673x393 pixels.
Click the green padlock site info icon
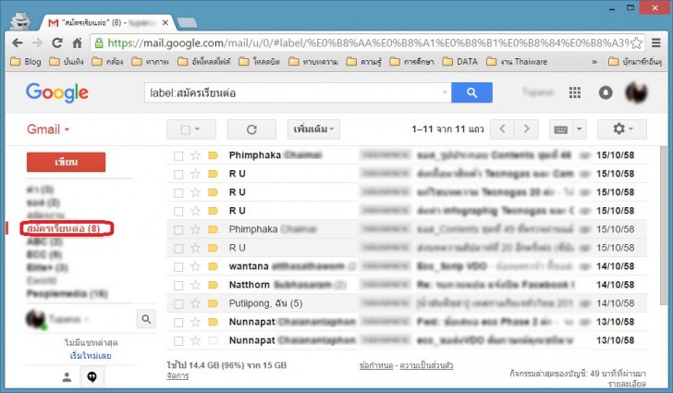click(99, 43)
